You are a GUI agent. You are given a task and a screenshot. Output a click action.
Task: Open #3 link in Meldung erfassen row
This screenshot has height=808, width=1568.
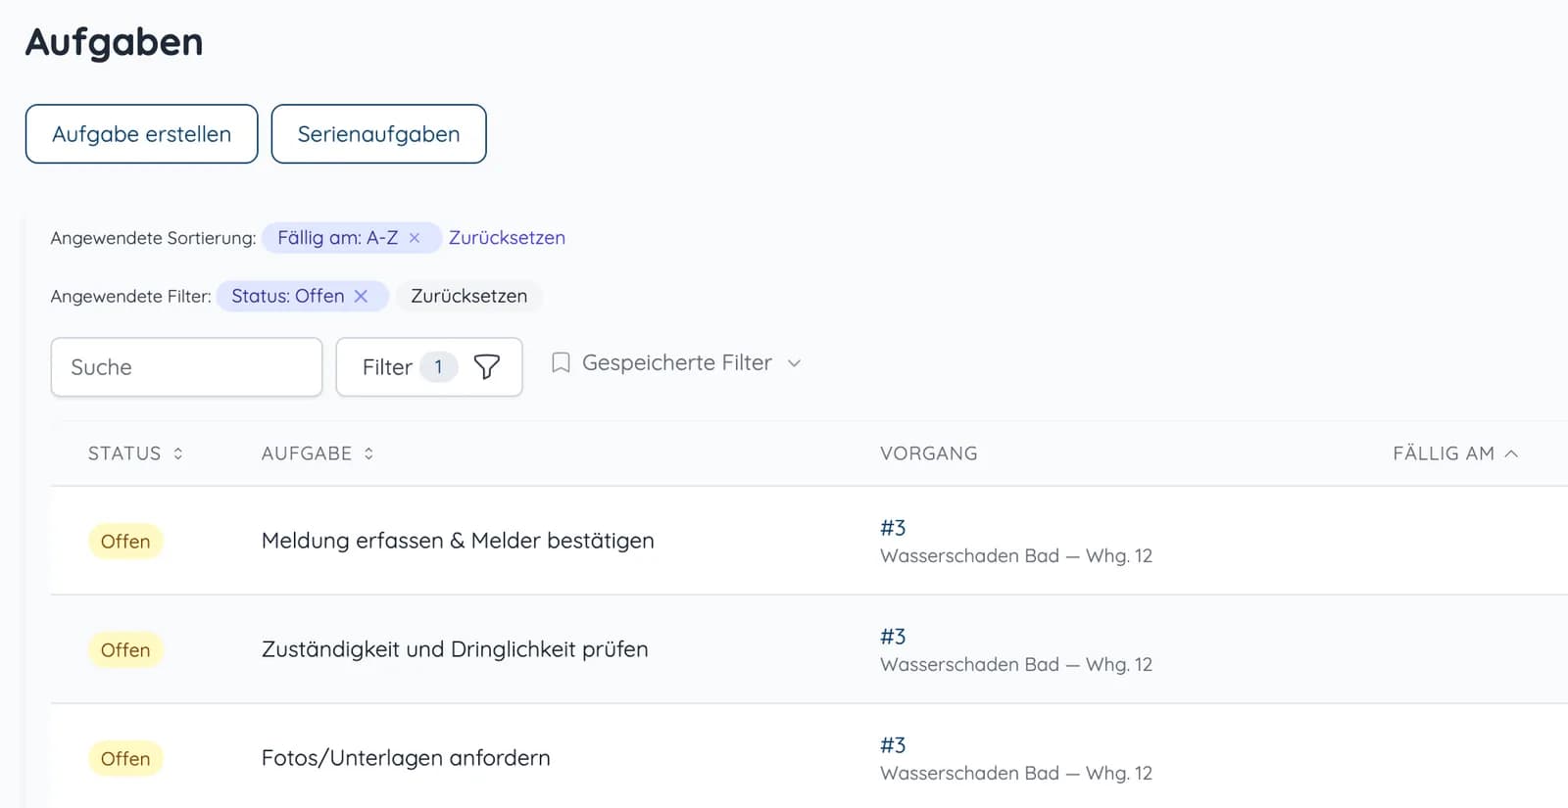tap(893, 528)
